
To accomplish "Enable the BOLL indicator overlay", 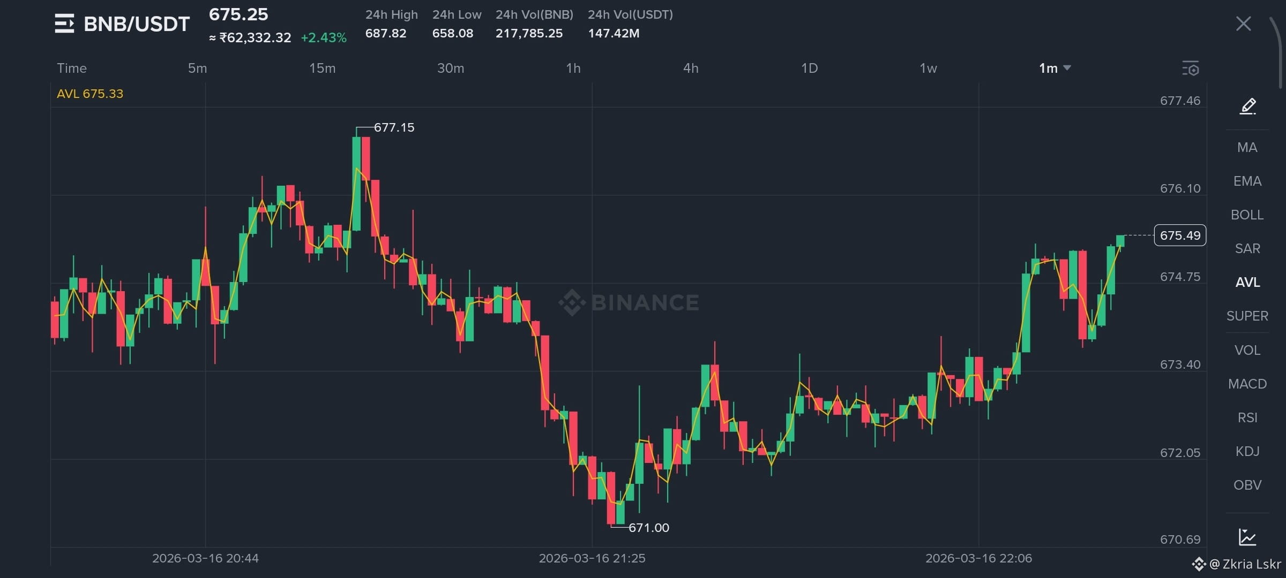I will [1247, 215].
